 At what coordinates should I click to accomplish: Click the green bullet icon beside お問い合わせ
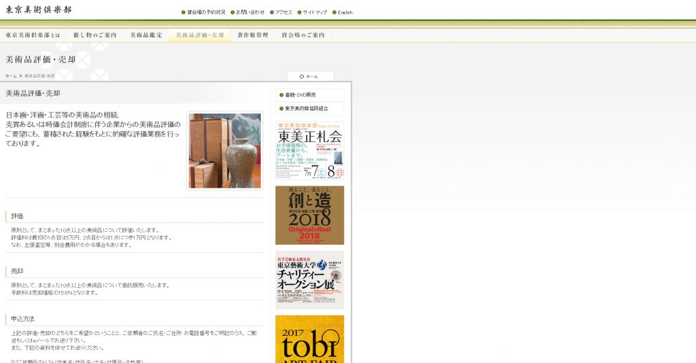(x=232, y=12)
